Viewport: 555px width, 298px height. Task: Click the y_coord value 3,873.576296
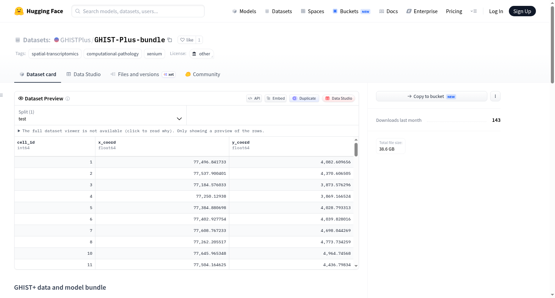tap(336, 185)
